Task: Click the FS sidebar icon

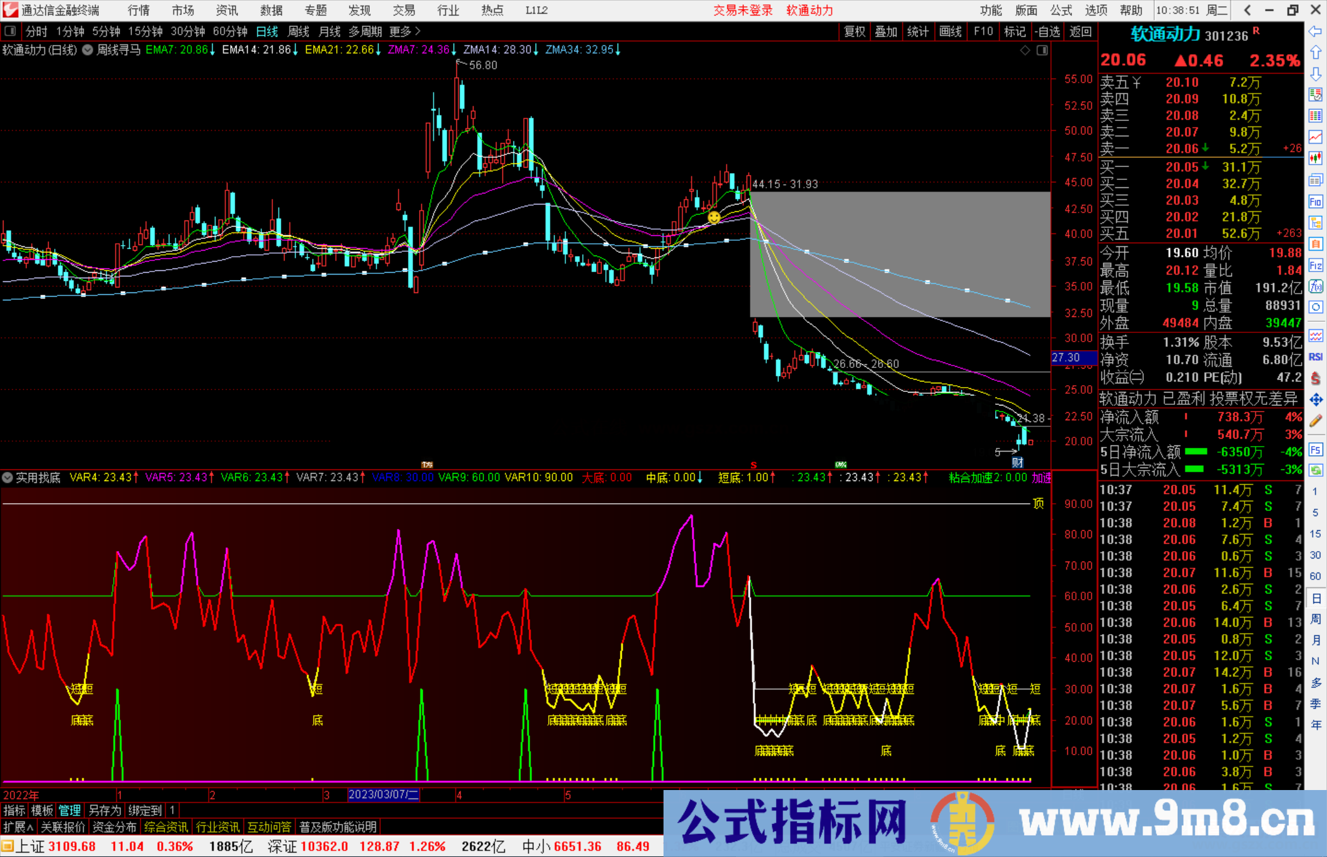Action: [x=1315, y=450]
